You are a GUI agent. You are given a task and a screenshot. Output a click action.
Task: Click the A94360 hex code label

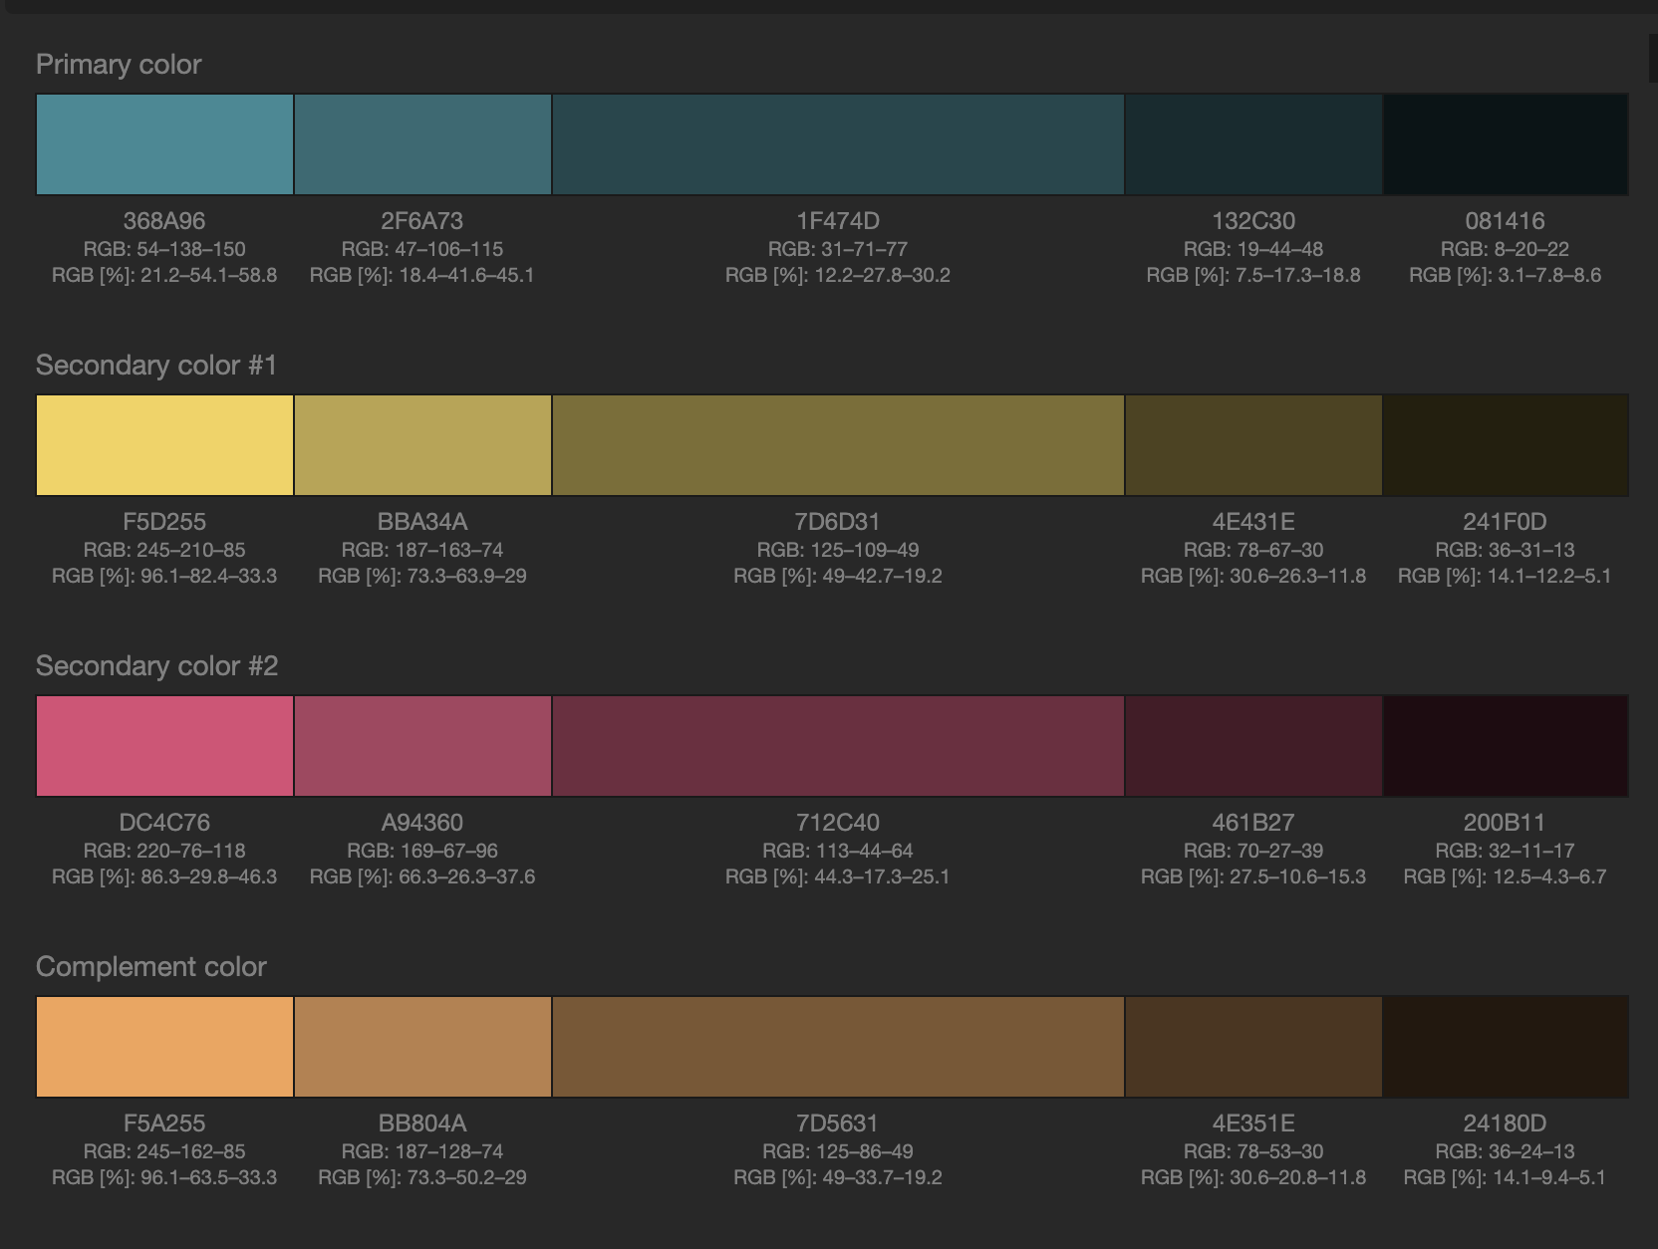[x=422, y=823]
